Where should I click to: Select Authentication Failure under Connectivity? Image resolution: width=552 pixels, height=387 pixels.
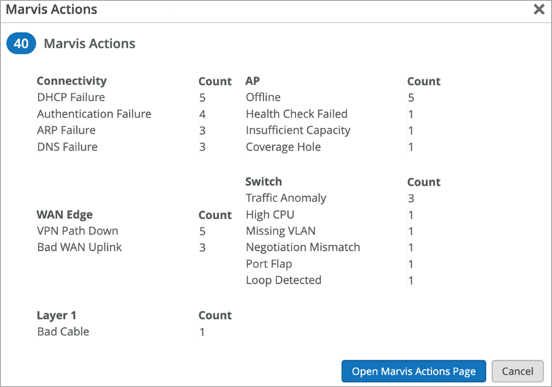(x=93, y=114)
